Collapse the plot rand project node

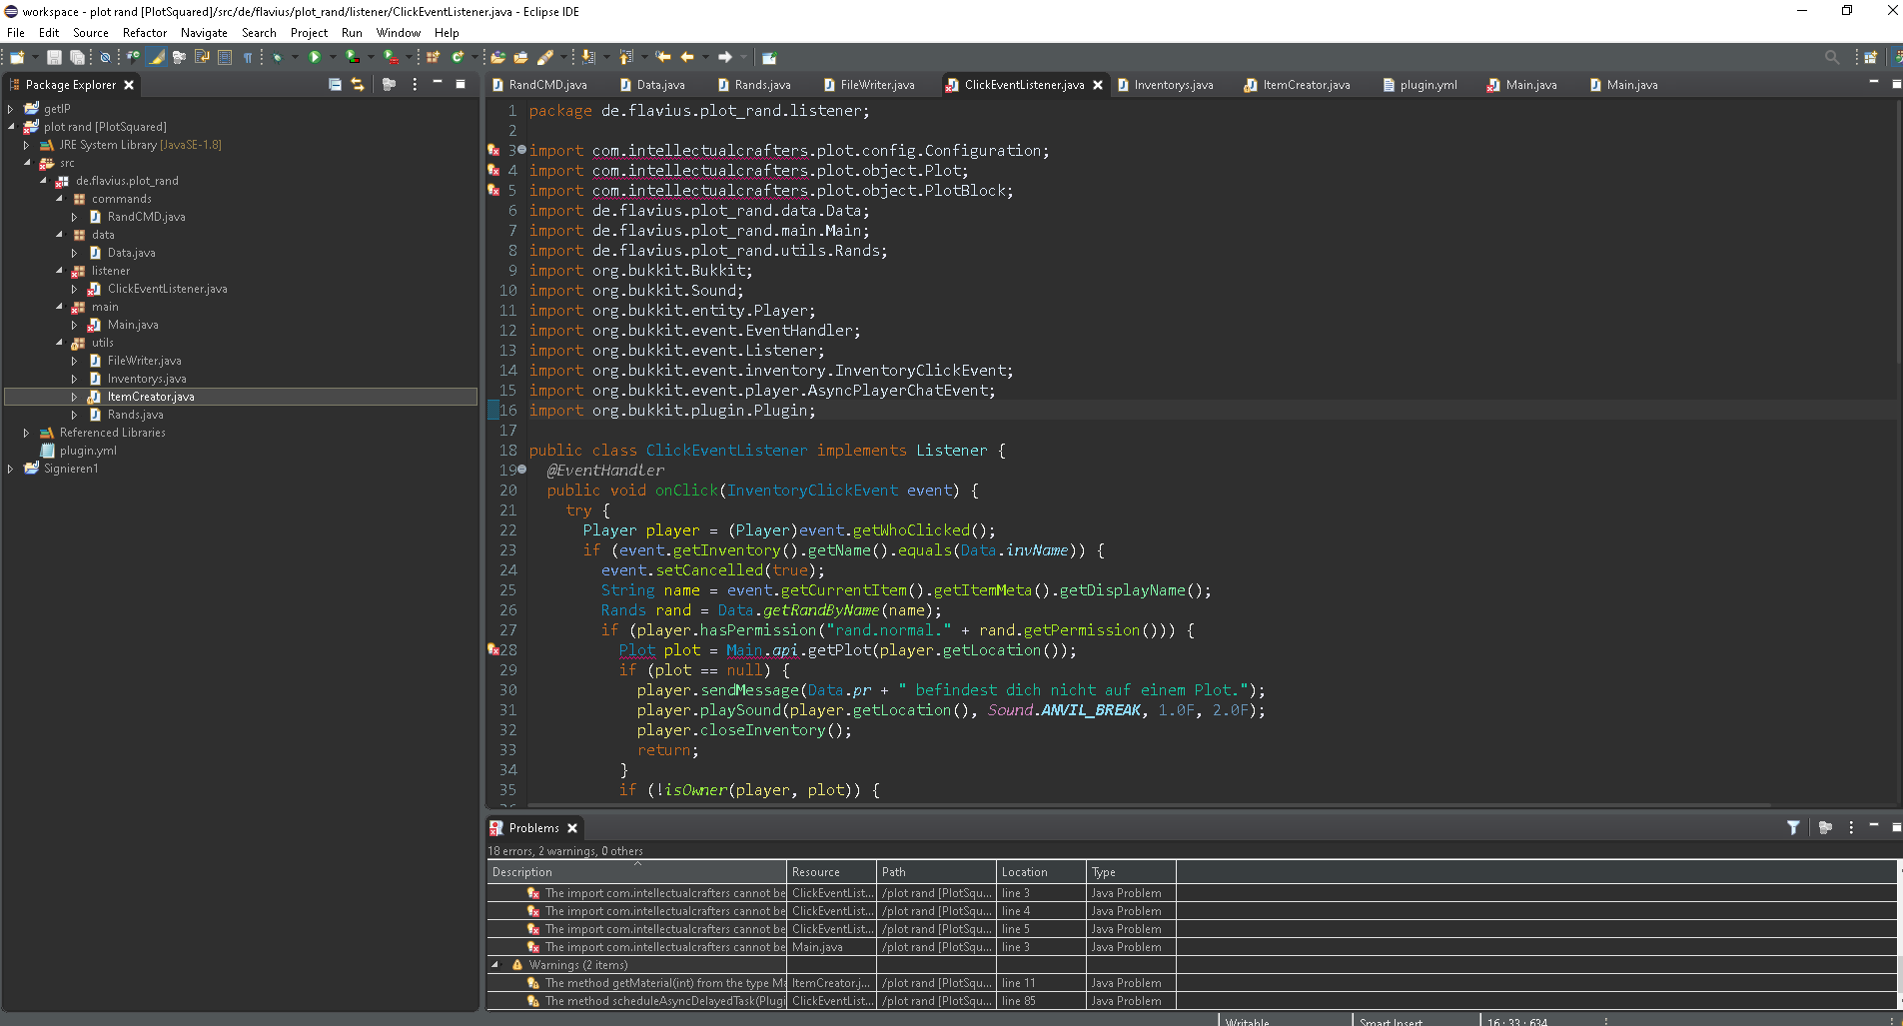tap(11, 127)
